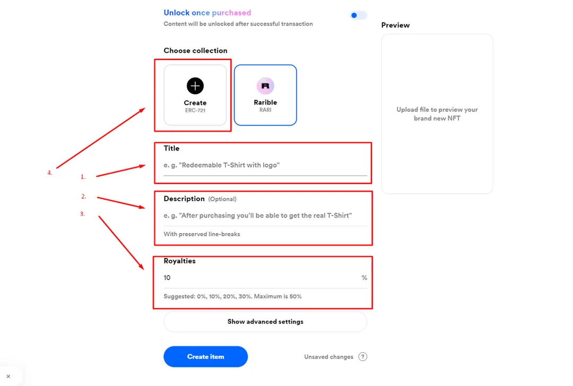Expand Show advanced settings
573x386 pixels.
(x=265, y=321)
